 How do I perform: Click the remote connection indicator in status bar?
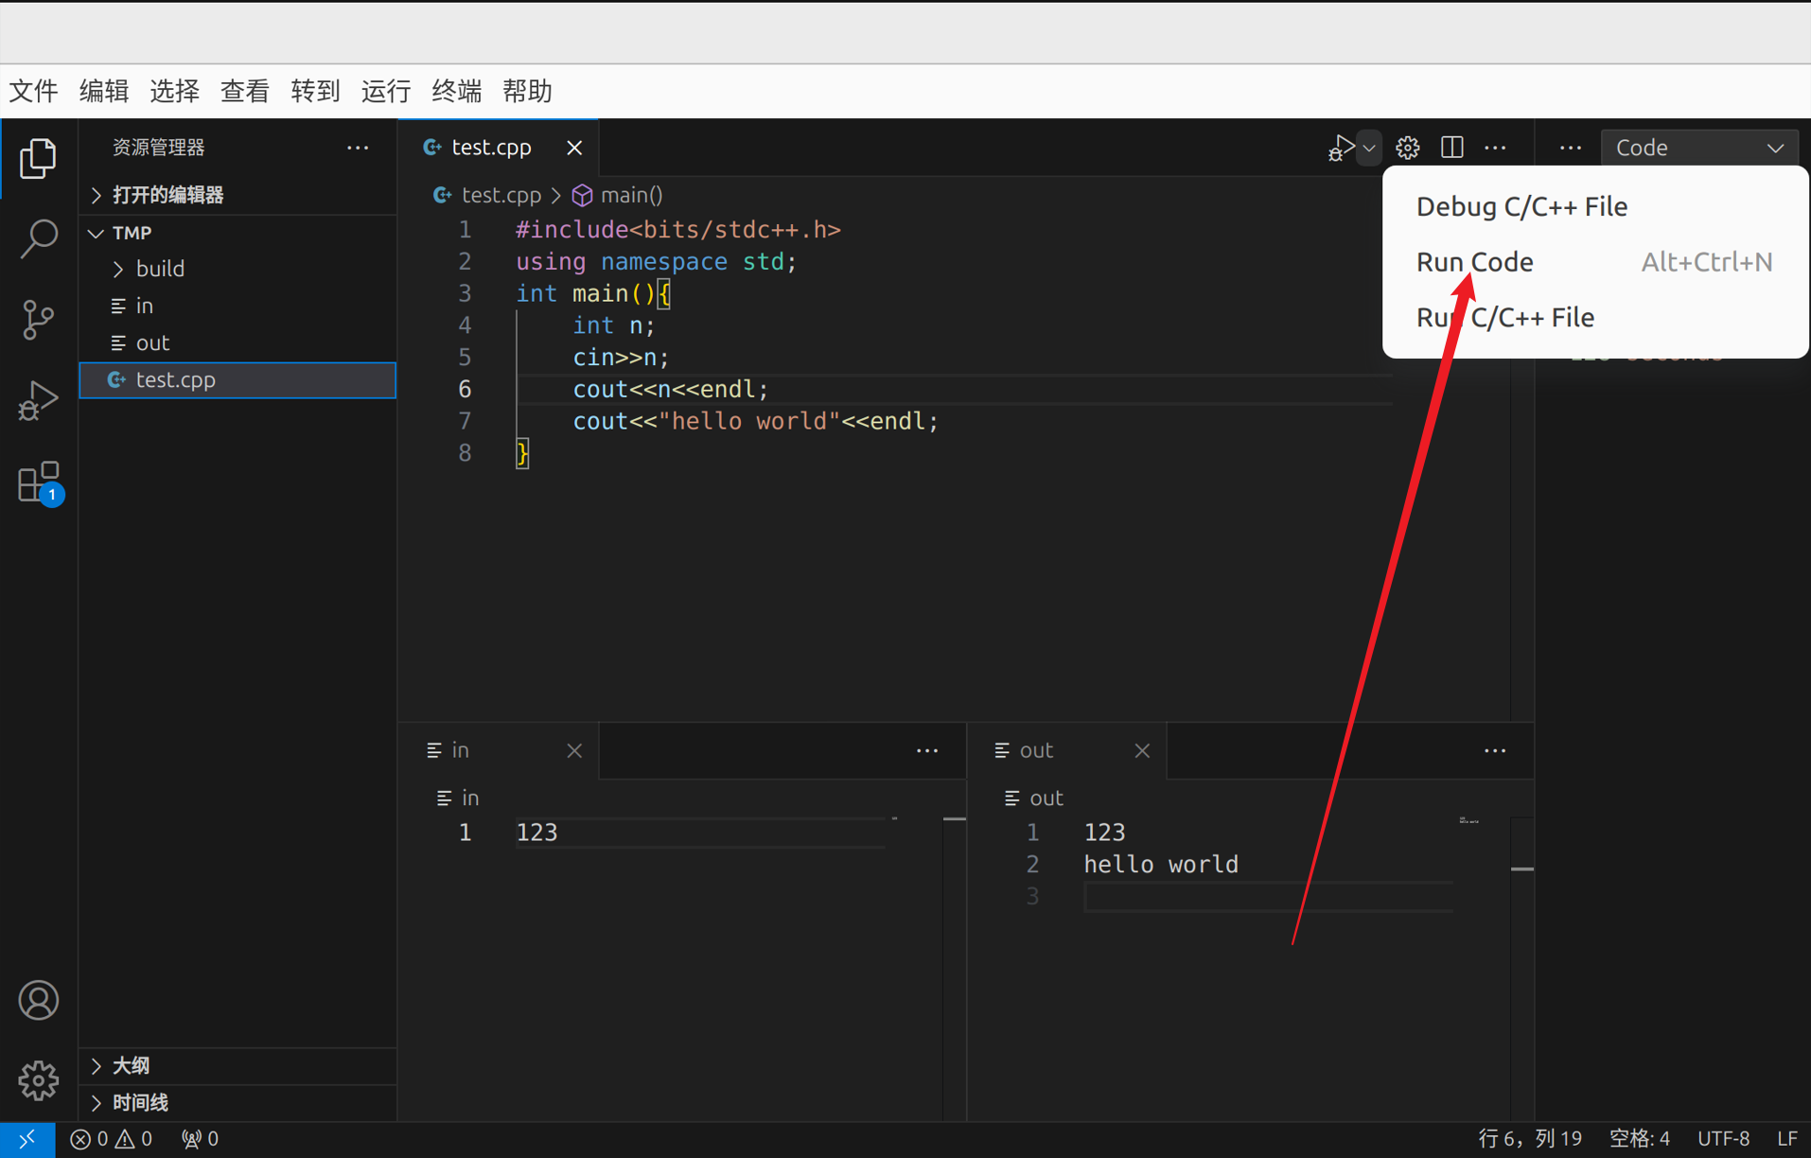pyautogui.click(x=26, y=1138)
